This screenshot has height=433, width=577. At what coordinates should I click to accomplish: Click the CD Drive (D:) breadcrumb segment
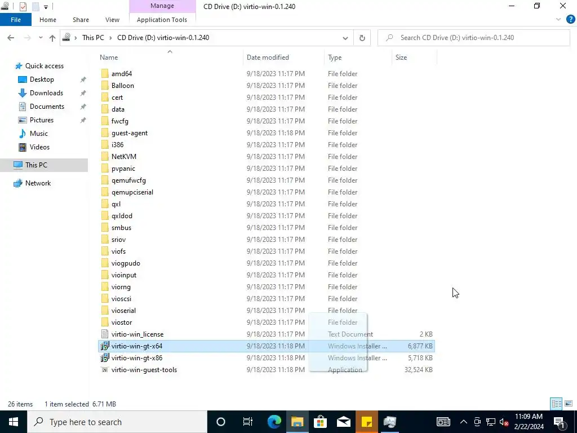(163, 38)
